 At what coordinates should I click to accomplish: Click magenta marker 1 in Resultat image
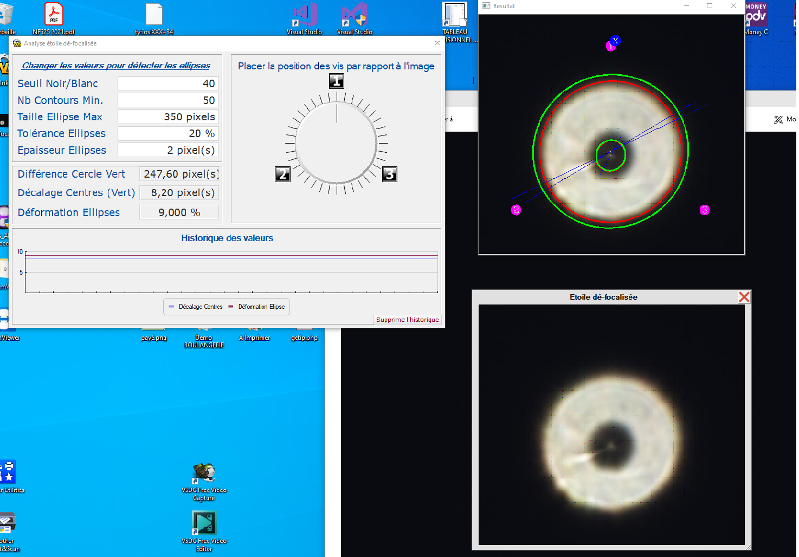point(610,47)
